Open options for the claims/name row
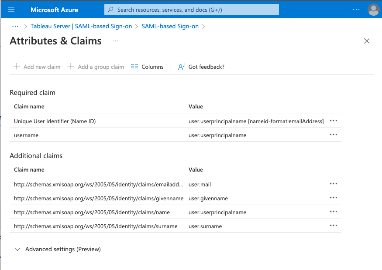 (334, 212)
